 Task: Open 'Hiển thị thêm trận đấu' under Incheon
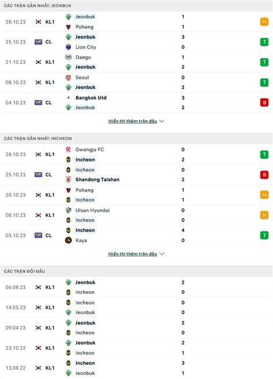(x=132, y=254)
